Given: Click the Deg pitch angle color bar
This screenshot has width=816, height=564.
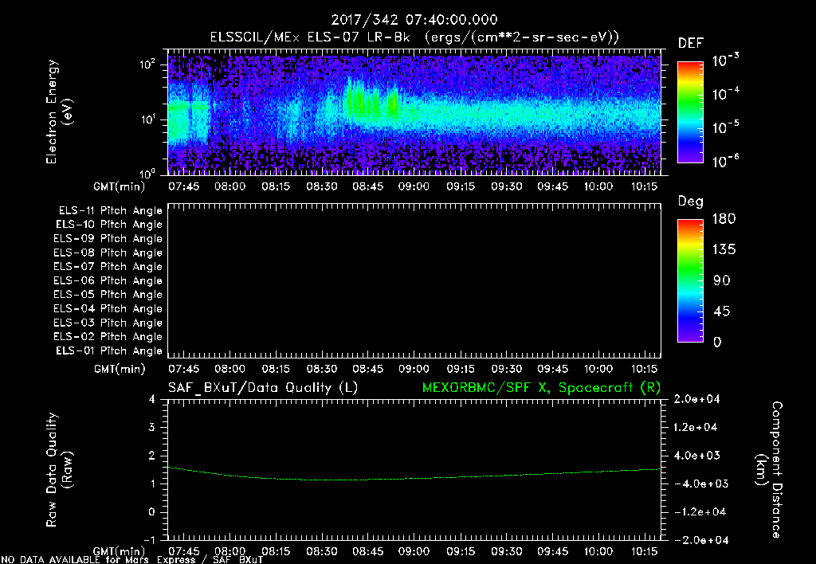Looking at the screenshot, I should [x=690, y=280].
